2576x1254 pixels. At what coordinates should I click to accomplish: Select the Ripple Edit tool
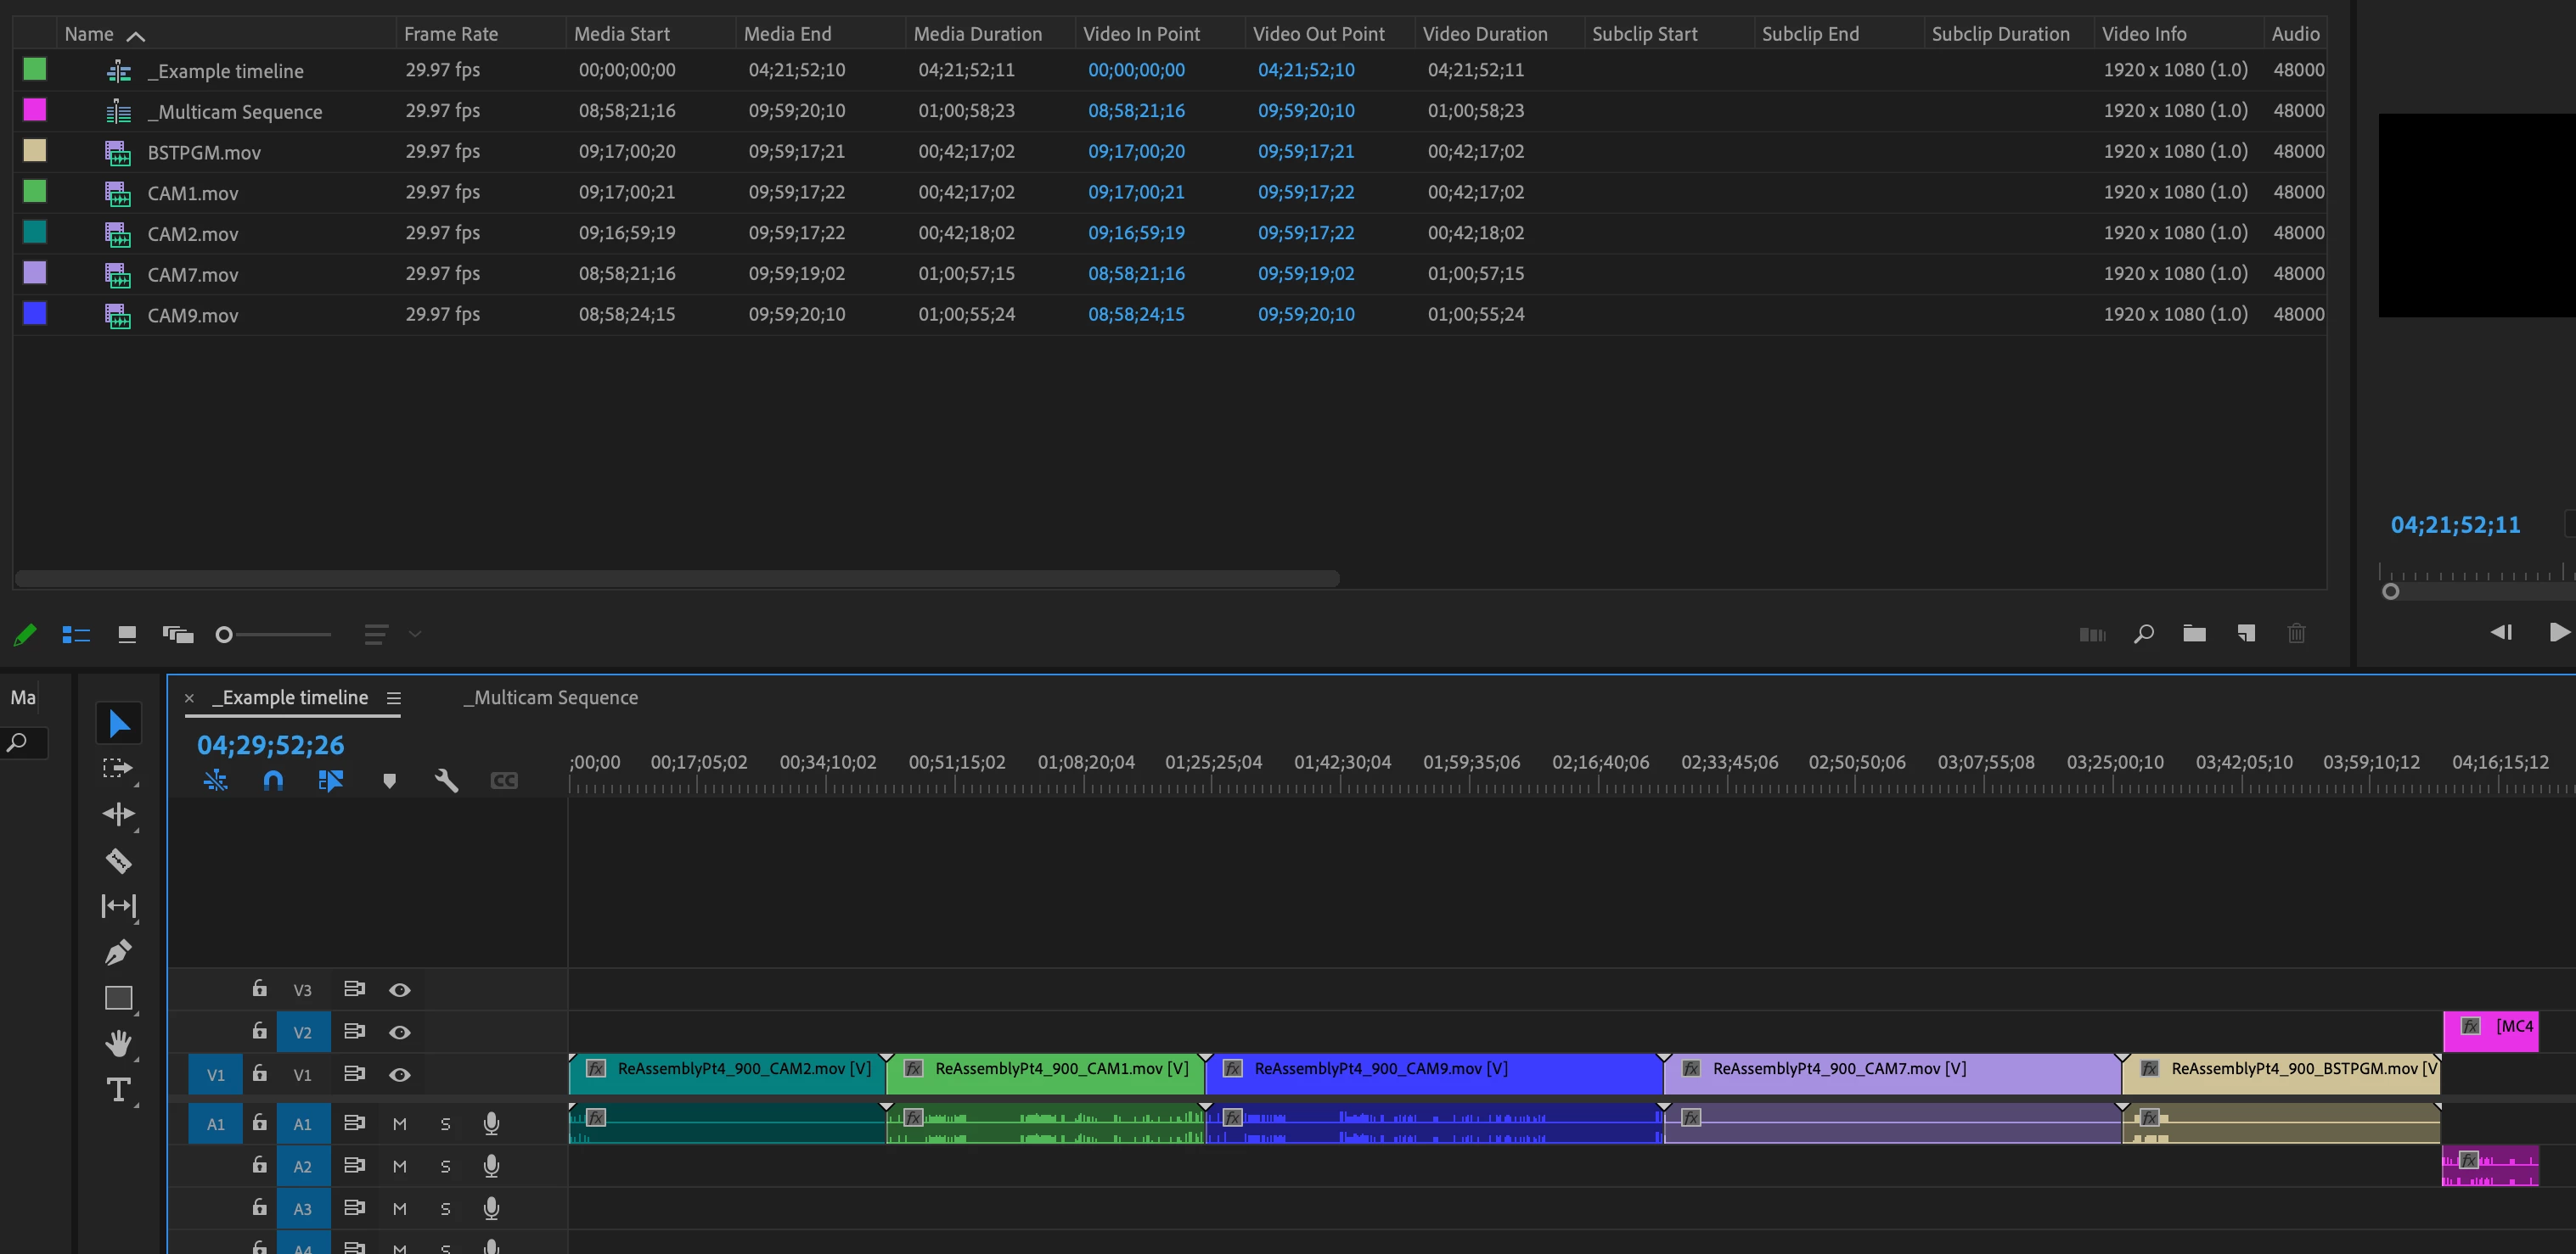point(118,814)
